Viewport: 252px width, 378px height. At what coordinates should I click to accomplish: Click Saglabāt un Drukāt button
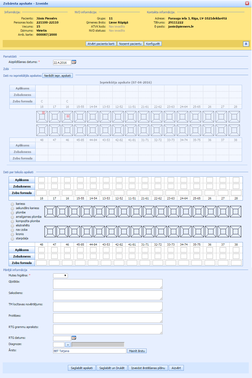[112, 368]
